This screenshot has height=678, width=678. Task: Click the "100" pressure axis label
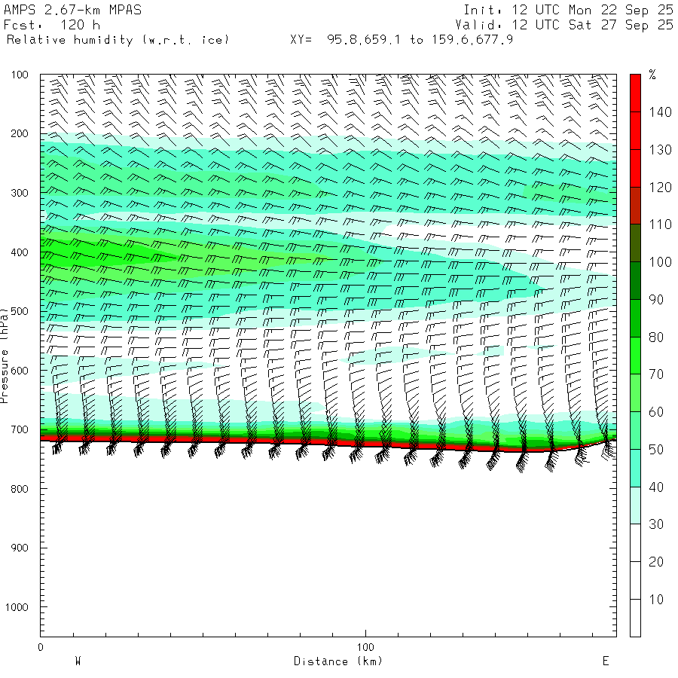click(20, 75)
